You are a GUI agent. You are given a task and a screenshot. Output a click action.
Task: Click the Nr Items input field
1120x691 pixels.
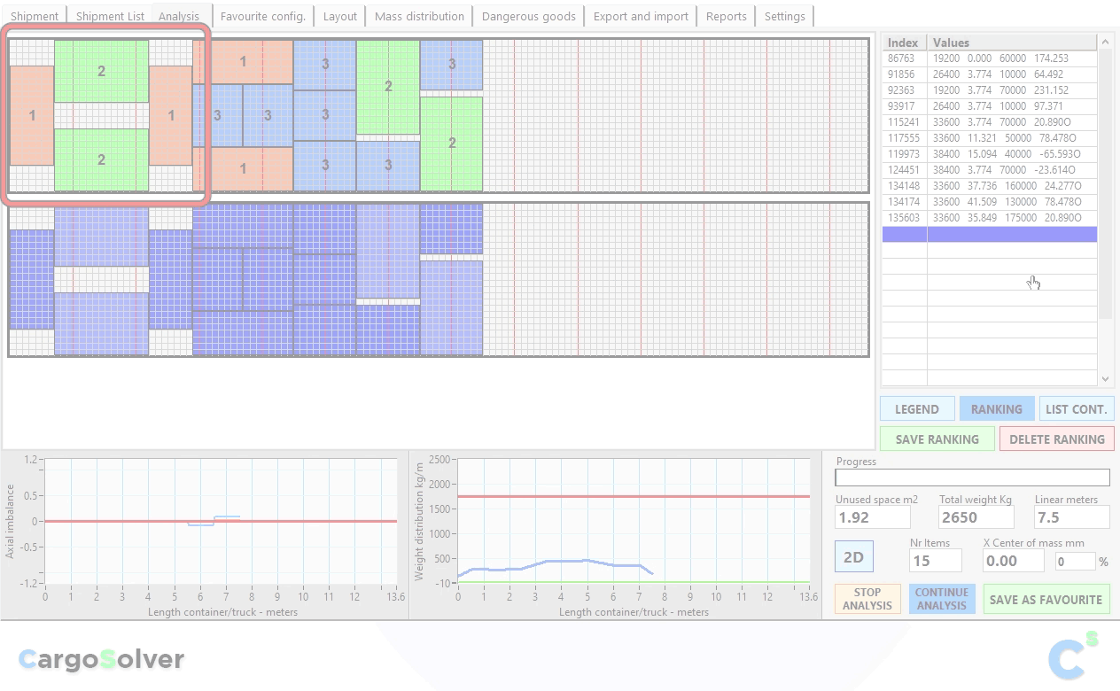pyautogui.click(x=935, y=561)
